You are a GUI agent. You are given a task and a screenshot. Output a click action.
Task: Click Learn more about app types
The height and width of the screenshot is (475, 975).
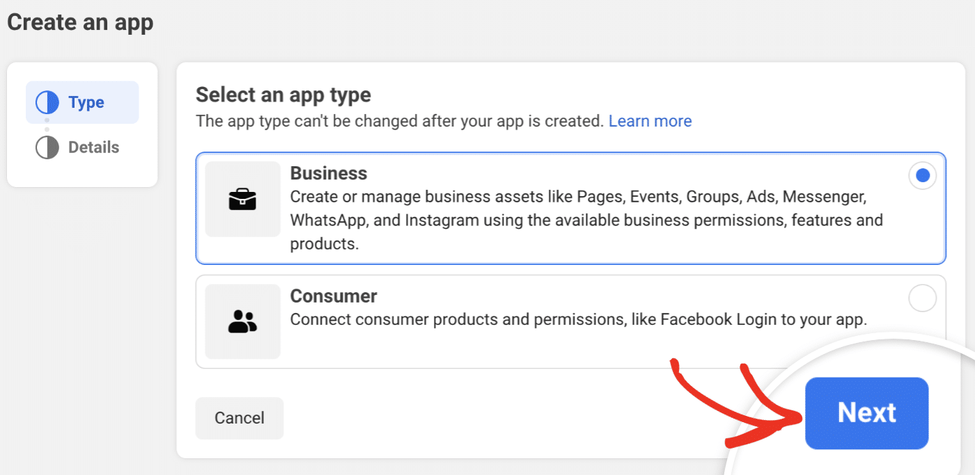[650, 120]
